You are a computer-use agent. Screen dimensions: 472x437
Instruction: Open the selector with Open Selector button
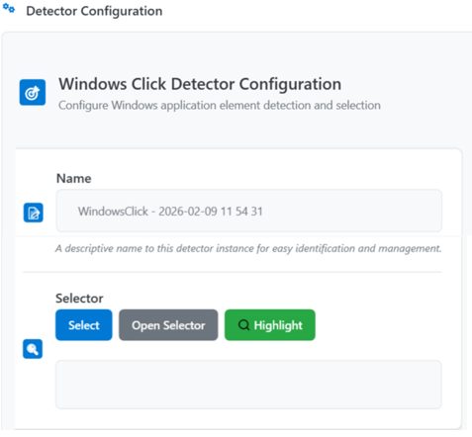pyautogui.click(x=168, y=325)
